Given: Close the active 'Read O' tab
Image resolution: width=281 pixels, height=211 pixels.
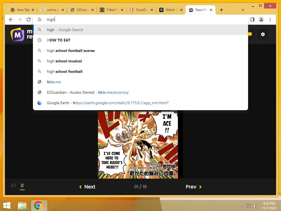Looking at the screenshot, I should coord(211,10).
